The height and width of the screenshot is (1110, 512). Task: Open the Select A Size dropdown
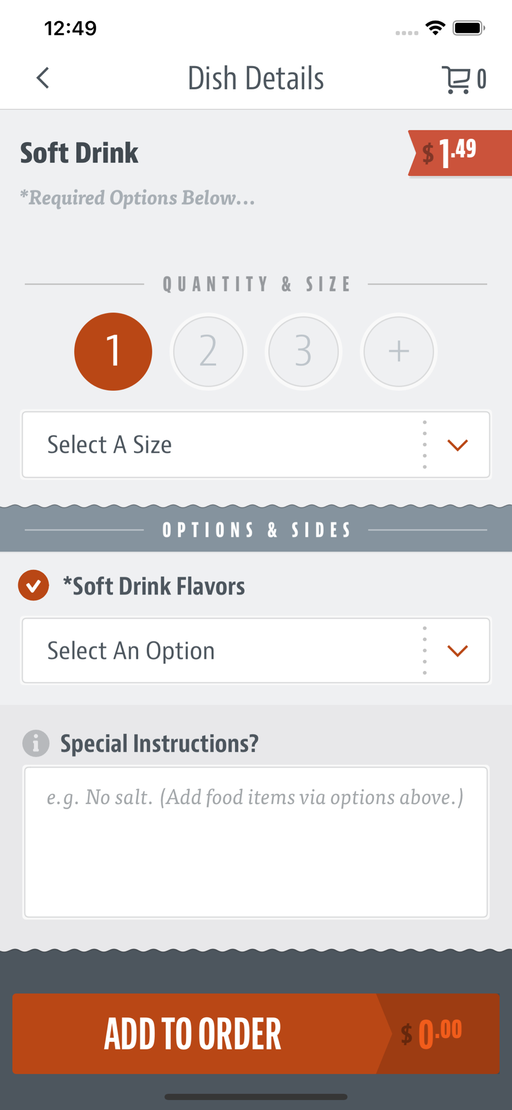(x=256, y=445)
